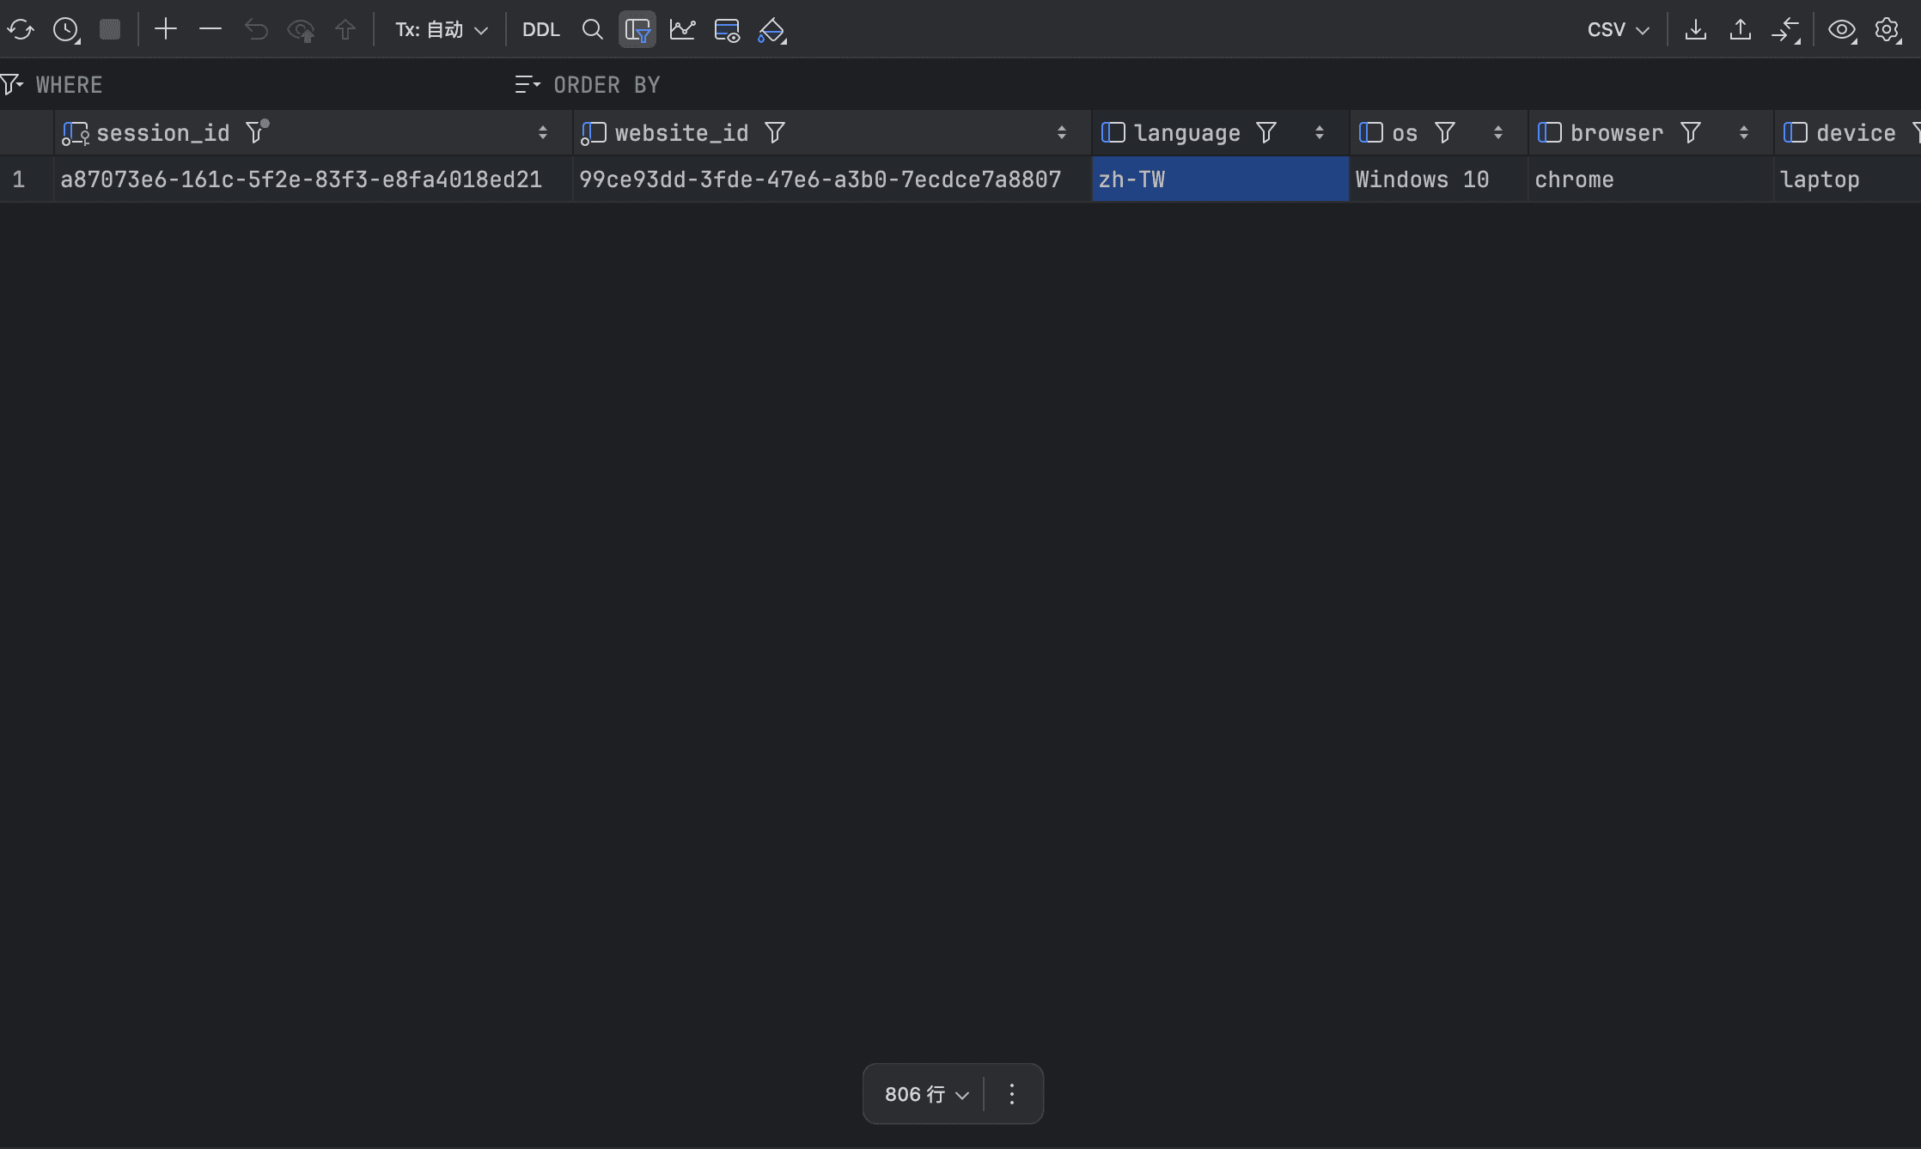Click the paint bucket color icon
The width and height of the screenshot is (1921, 1149).
click(771, 31)
